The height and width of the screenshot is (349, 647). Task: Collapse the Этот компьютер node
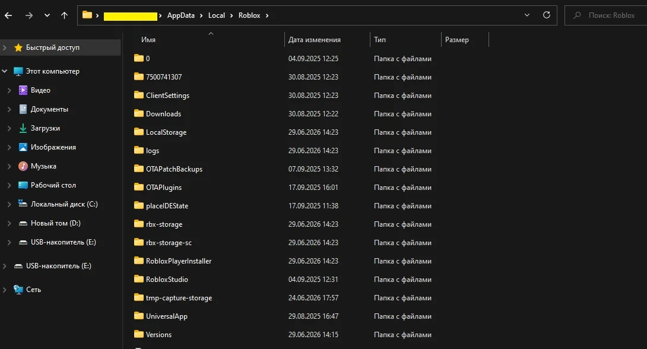(5, 71)
